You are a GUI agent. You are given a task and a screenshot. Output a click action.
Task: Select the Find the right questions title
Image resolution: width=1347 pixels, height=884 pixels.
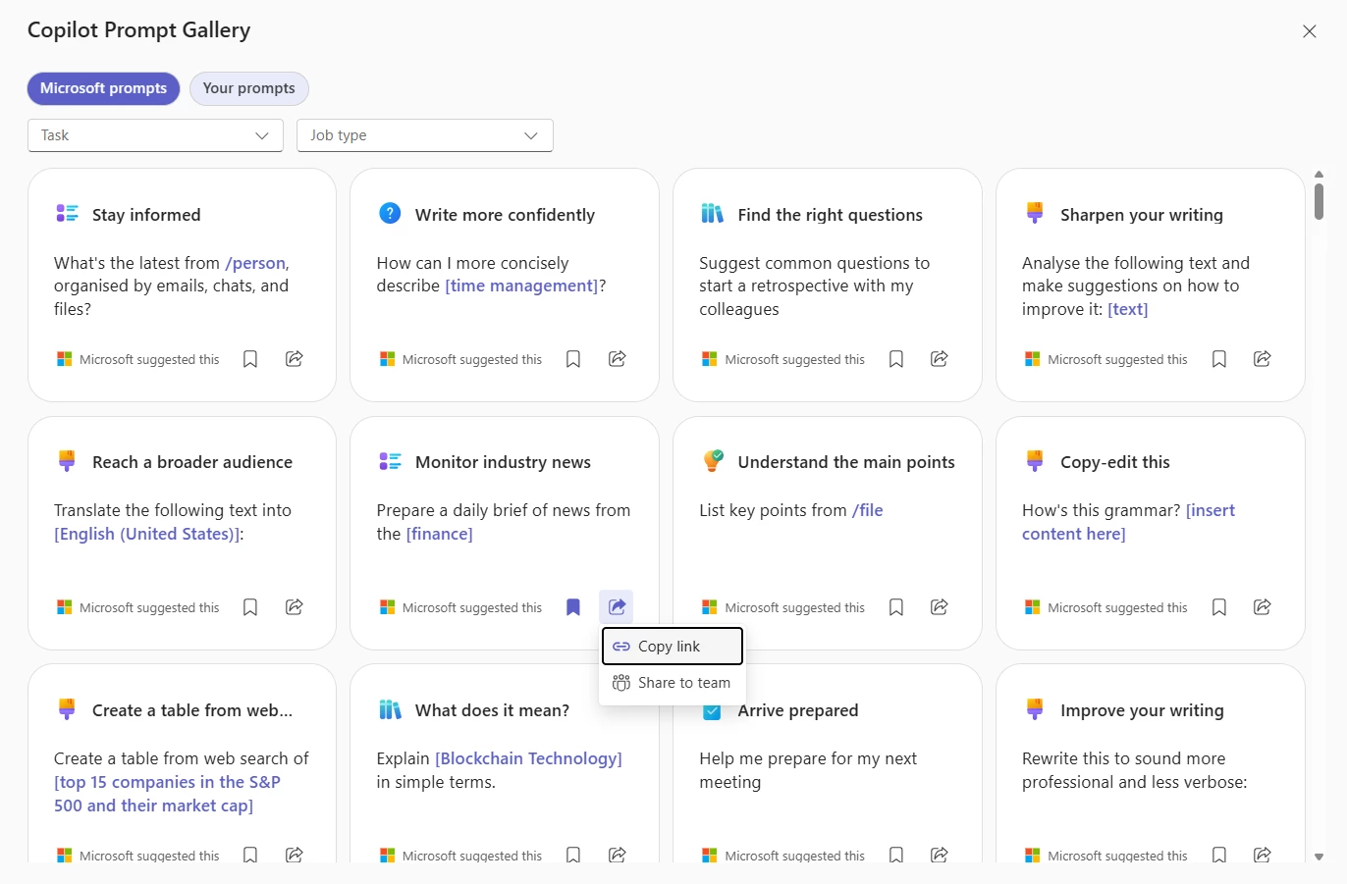coord(831,215)
